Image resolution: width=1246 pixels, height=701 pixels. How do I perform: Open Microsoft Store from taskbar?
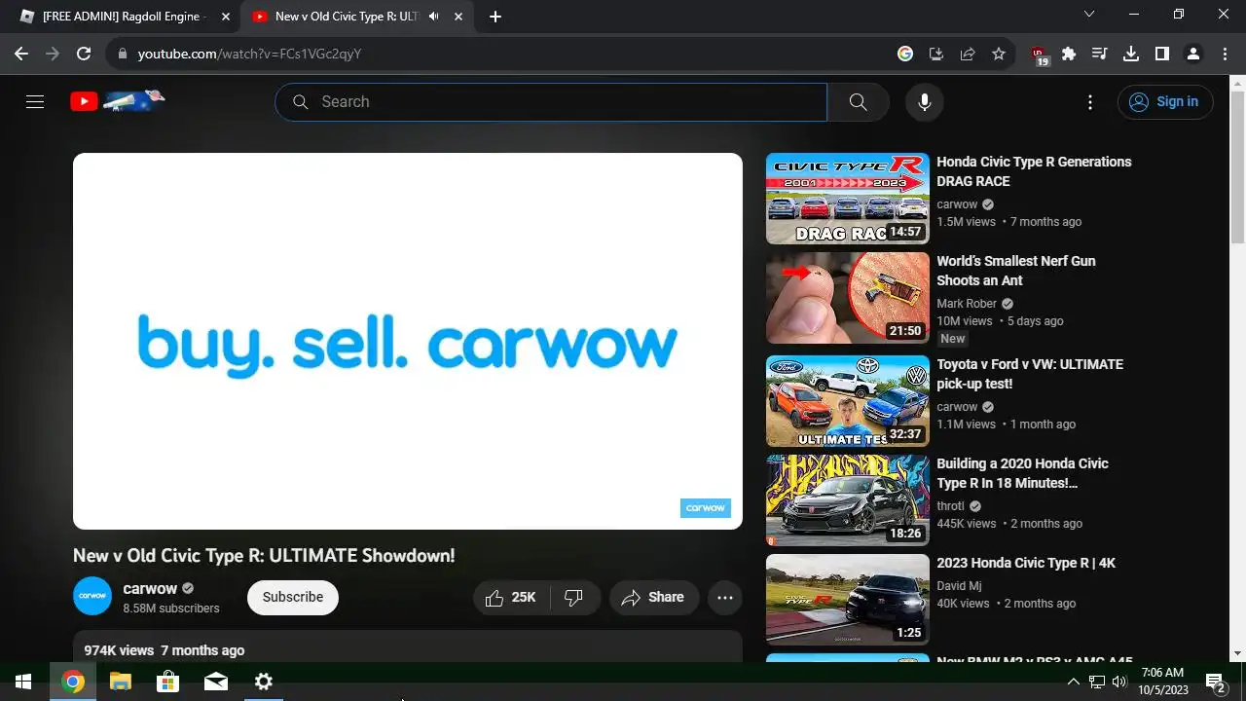[x=168, y=682]
